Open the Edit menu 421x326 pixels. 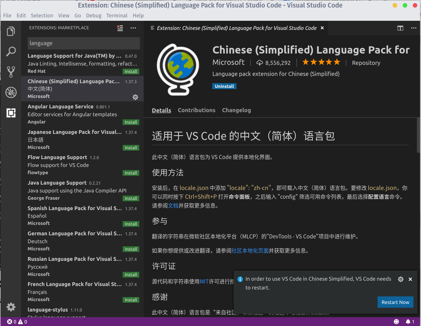click(x=21, y=15)
